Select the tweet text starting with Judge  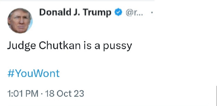[x=69, y=46]
